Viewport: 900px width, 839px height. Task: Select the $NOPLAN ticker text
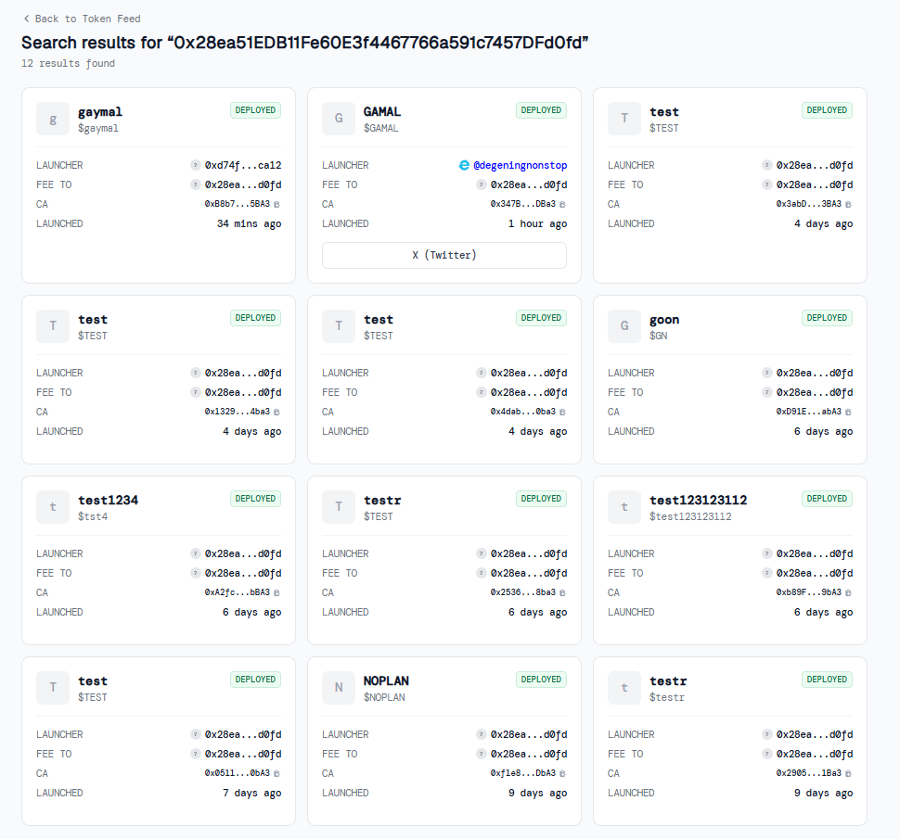pos(384,697)
